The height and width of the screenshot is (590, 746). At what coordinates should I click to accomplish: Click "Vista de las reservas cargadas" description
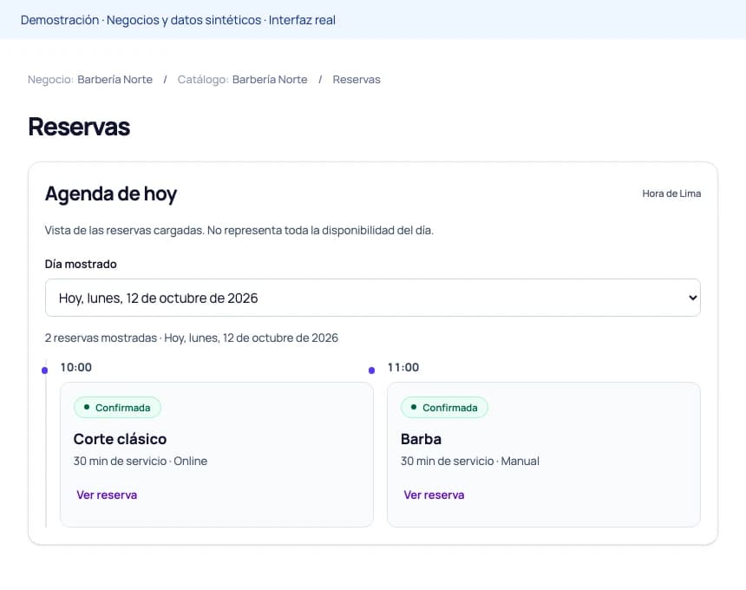point(239,230)
